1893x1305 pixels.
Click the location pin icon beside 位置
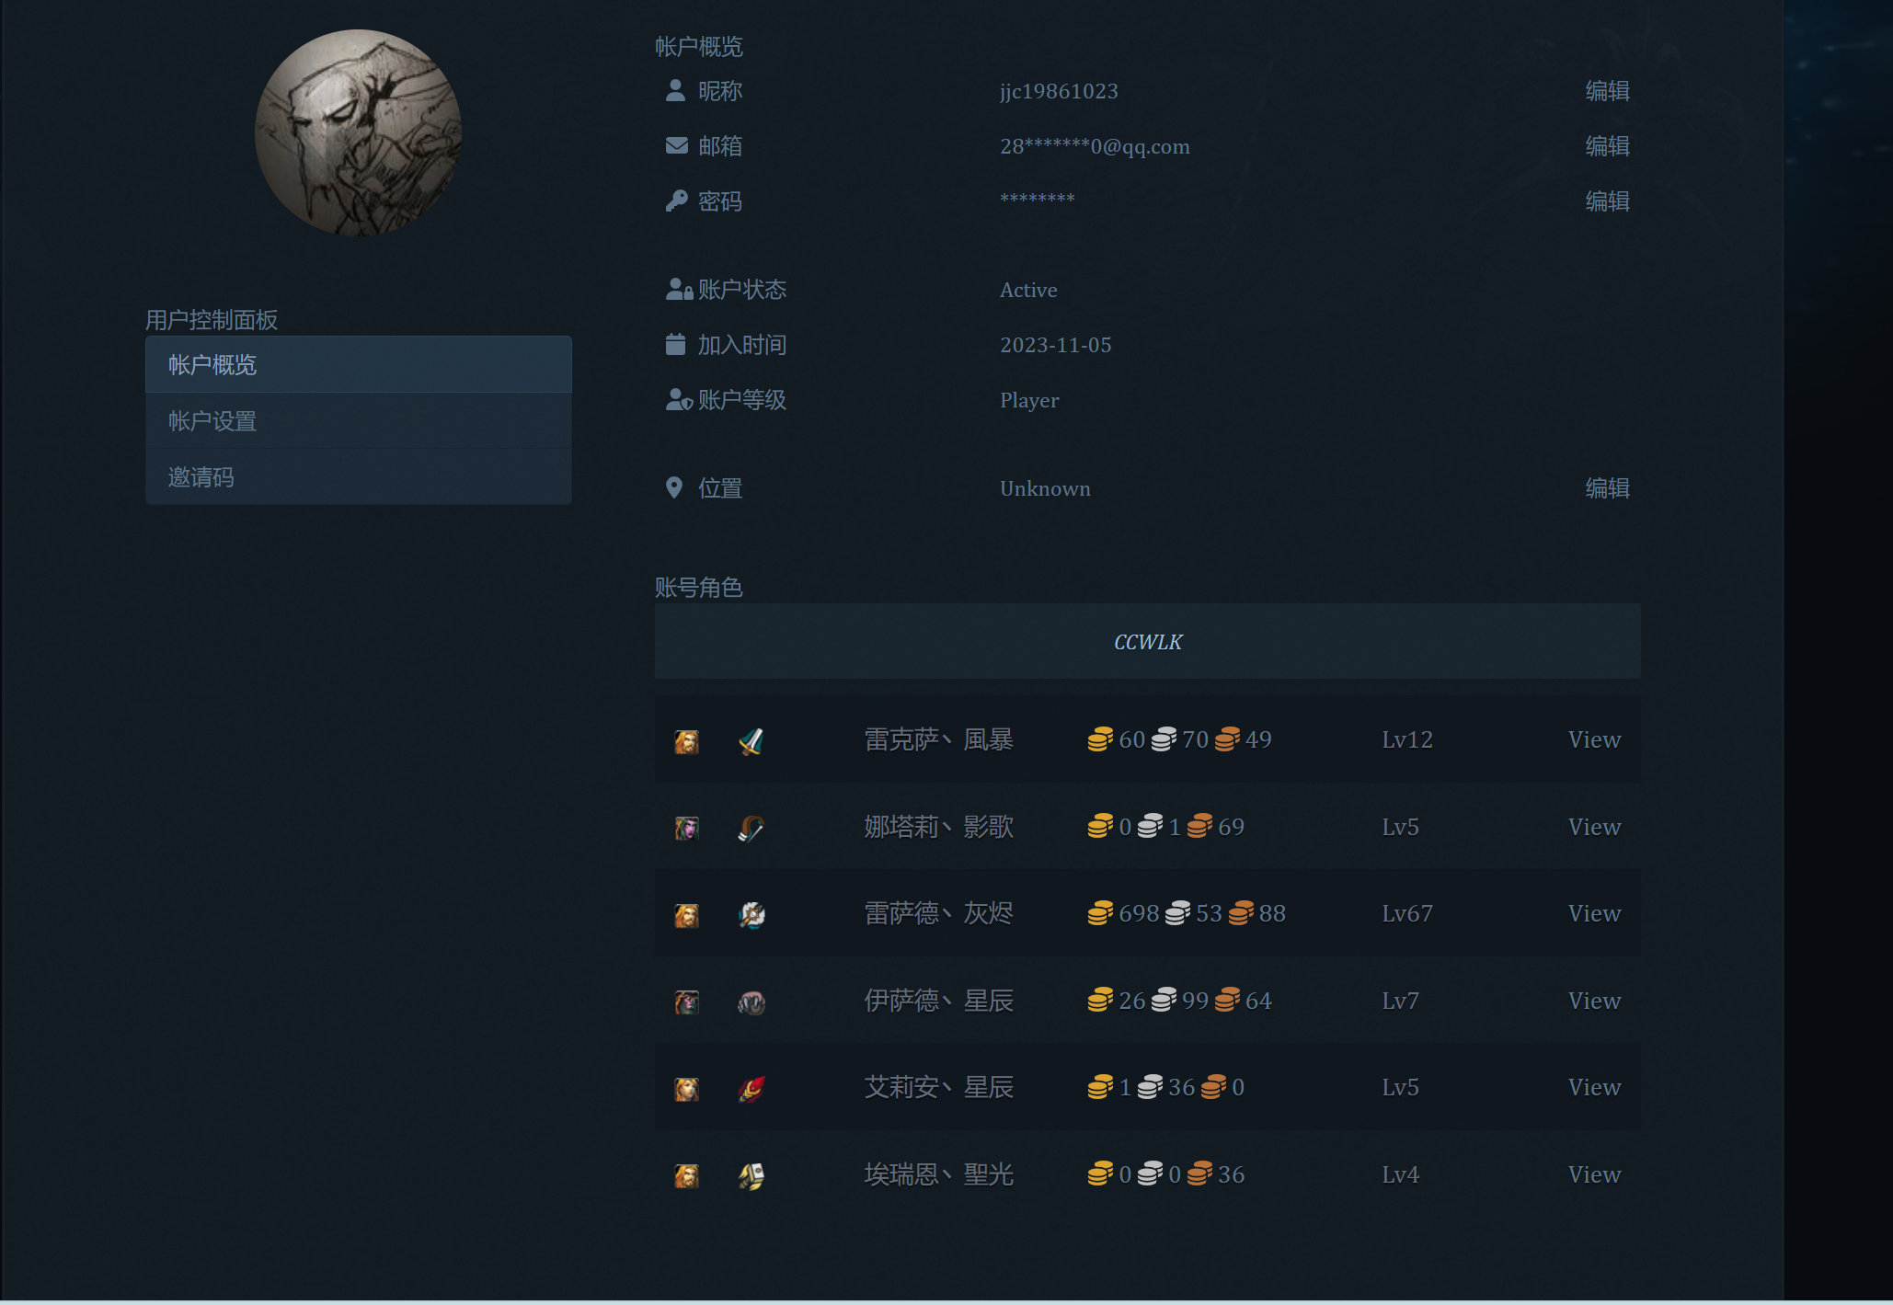click(x=675, y=487)
